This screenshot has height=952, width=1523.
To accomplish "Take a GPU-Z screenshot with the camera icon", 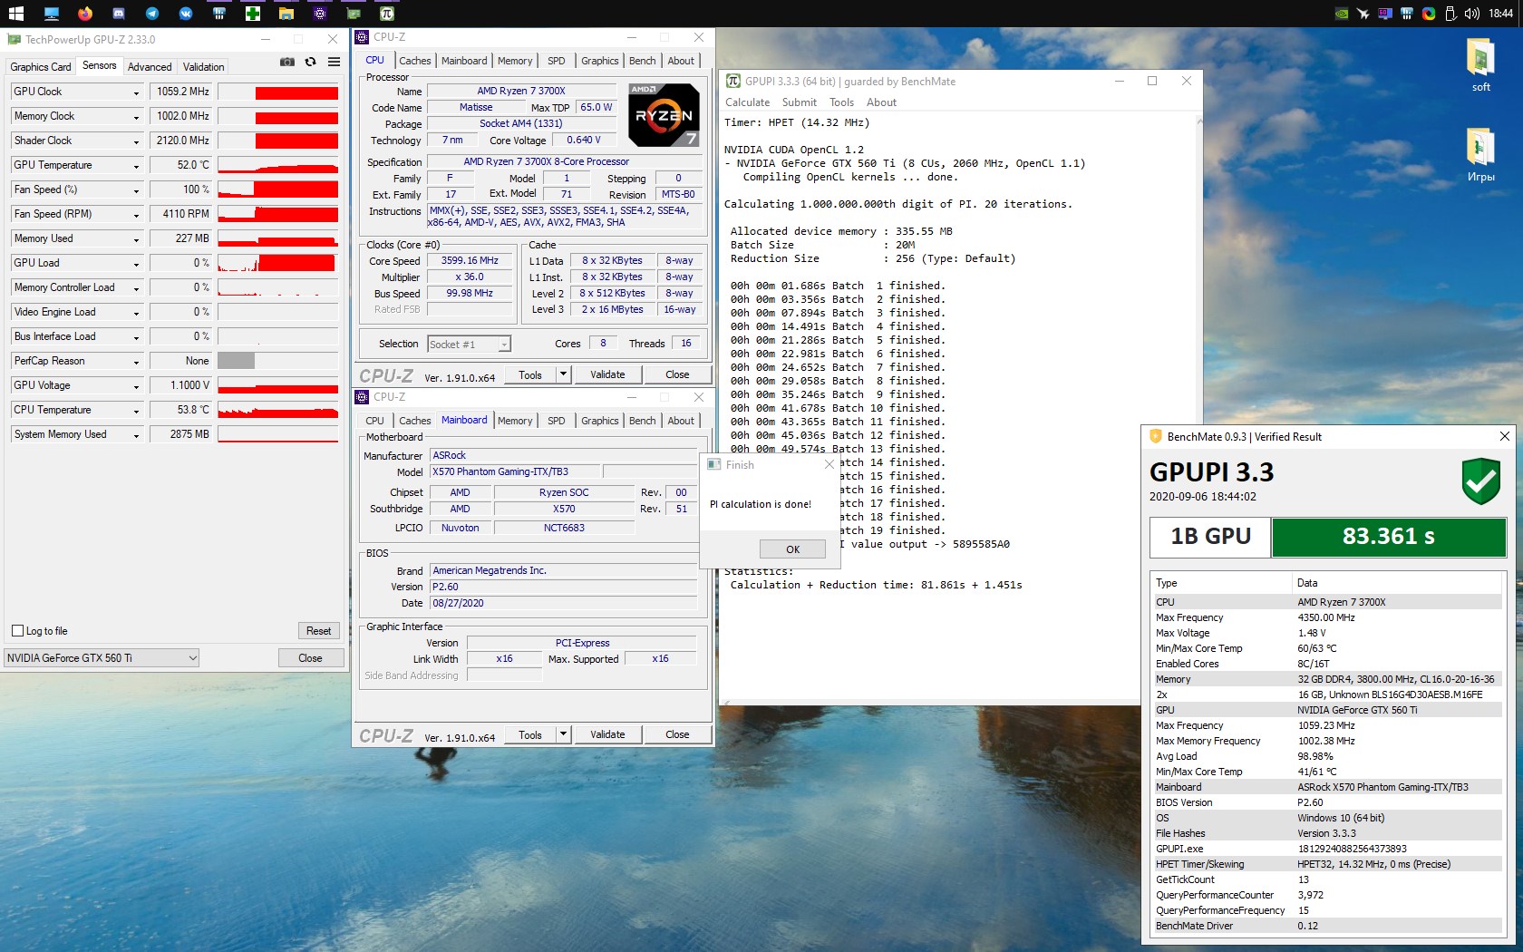I will coord(287,62).
